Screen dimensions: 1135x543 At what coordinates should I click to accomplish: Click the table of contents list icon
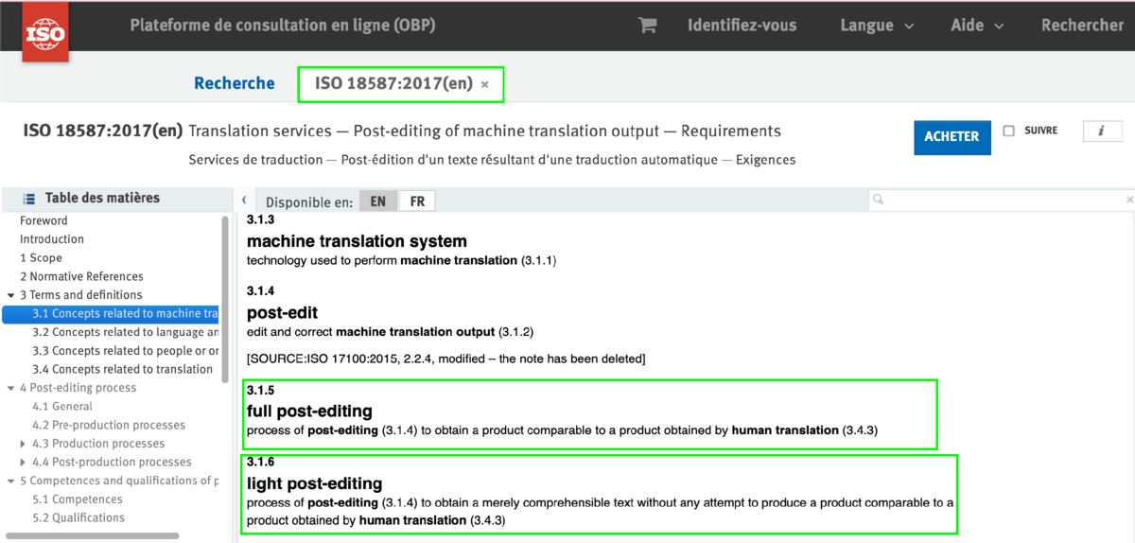coord(28,199)
